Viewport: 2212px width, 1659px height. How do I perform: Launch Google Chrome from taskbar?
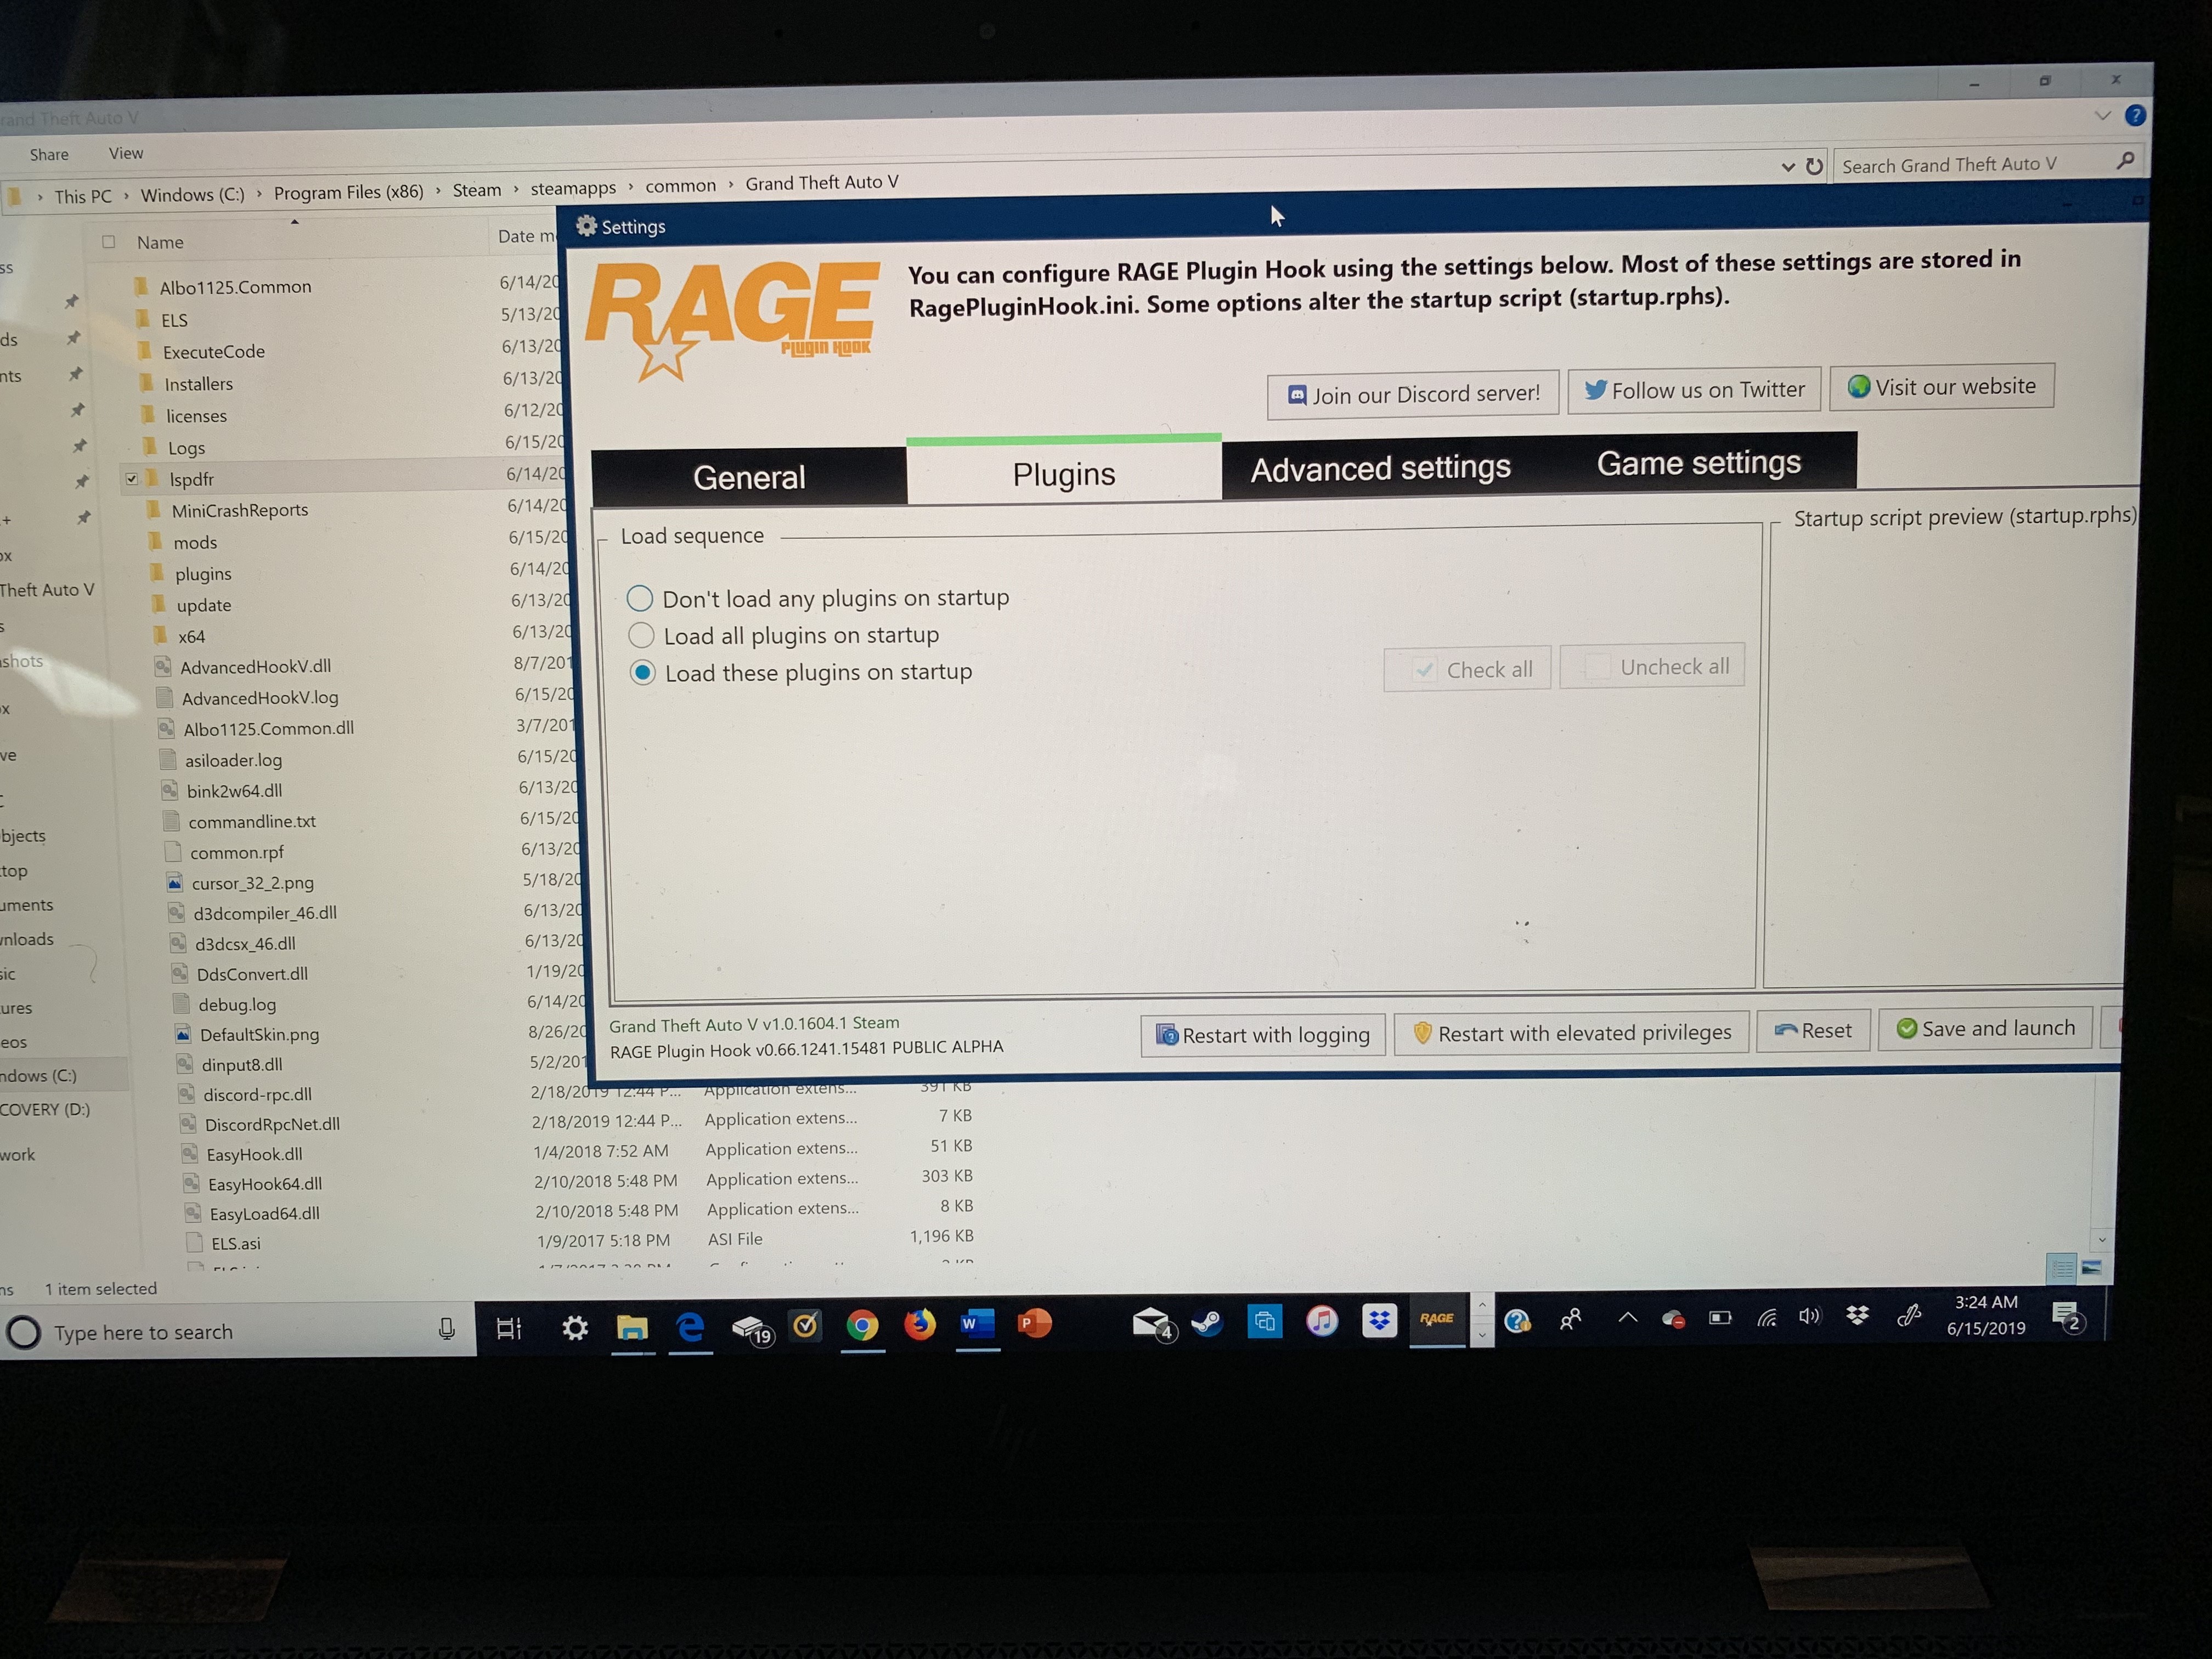(862, 1325)
